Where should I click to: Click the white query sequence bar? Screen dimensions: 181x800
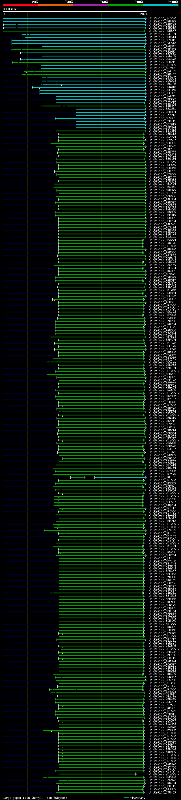pyautogui.click(x=75, y=11)
